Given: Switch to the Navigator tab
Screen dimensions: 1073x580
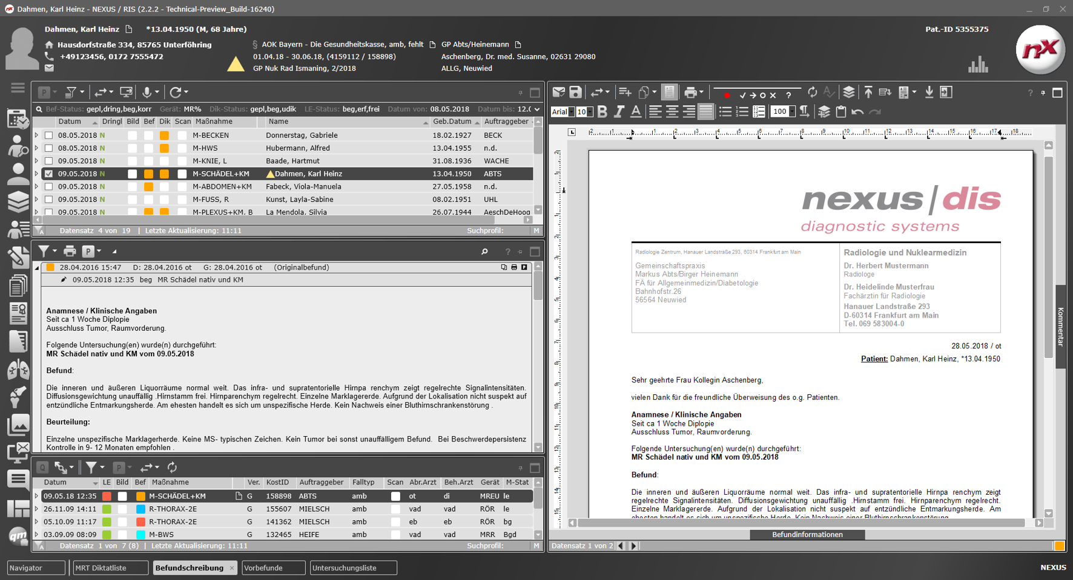Looking at the screenshot, I should pos(36,568).
